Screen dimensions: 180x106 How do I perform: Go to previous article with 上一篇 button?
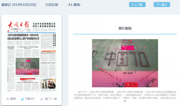[137, 5]
